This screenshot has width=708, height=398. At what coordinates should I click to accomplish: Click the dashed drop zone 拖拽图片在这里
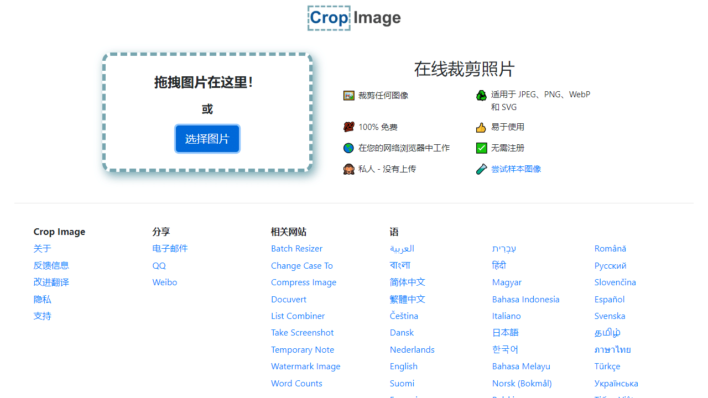click(x=207, y=112)
